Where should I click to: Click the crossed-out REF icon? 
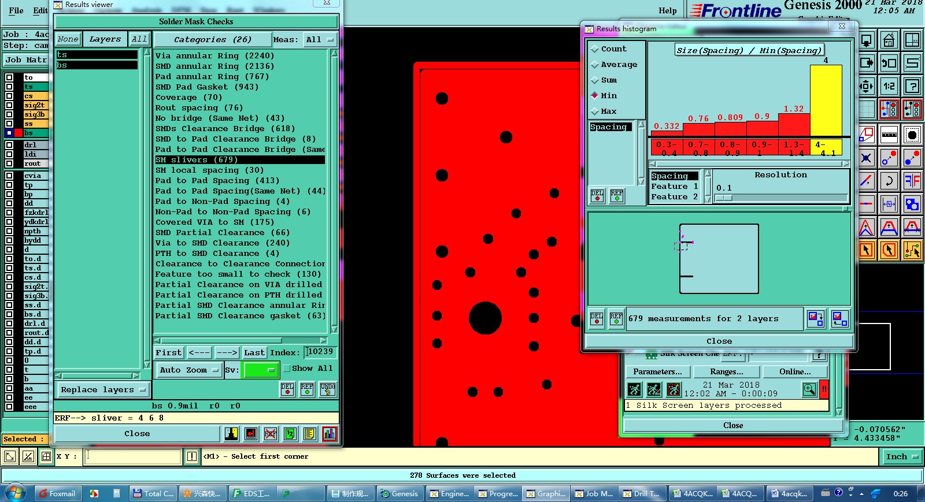(x=271, y=434)
